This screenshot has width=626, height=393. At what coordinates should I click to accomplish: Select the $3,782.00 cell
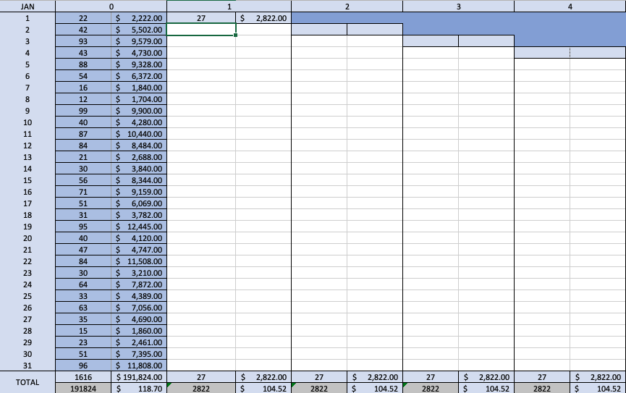[139, 215]
